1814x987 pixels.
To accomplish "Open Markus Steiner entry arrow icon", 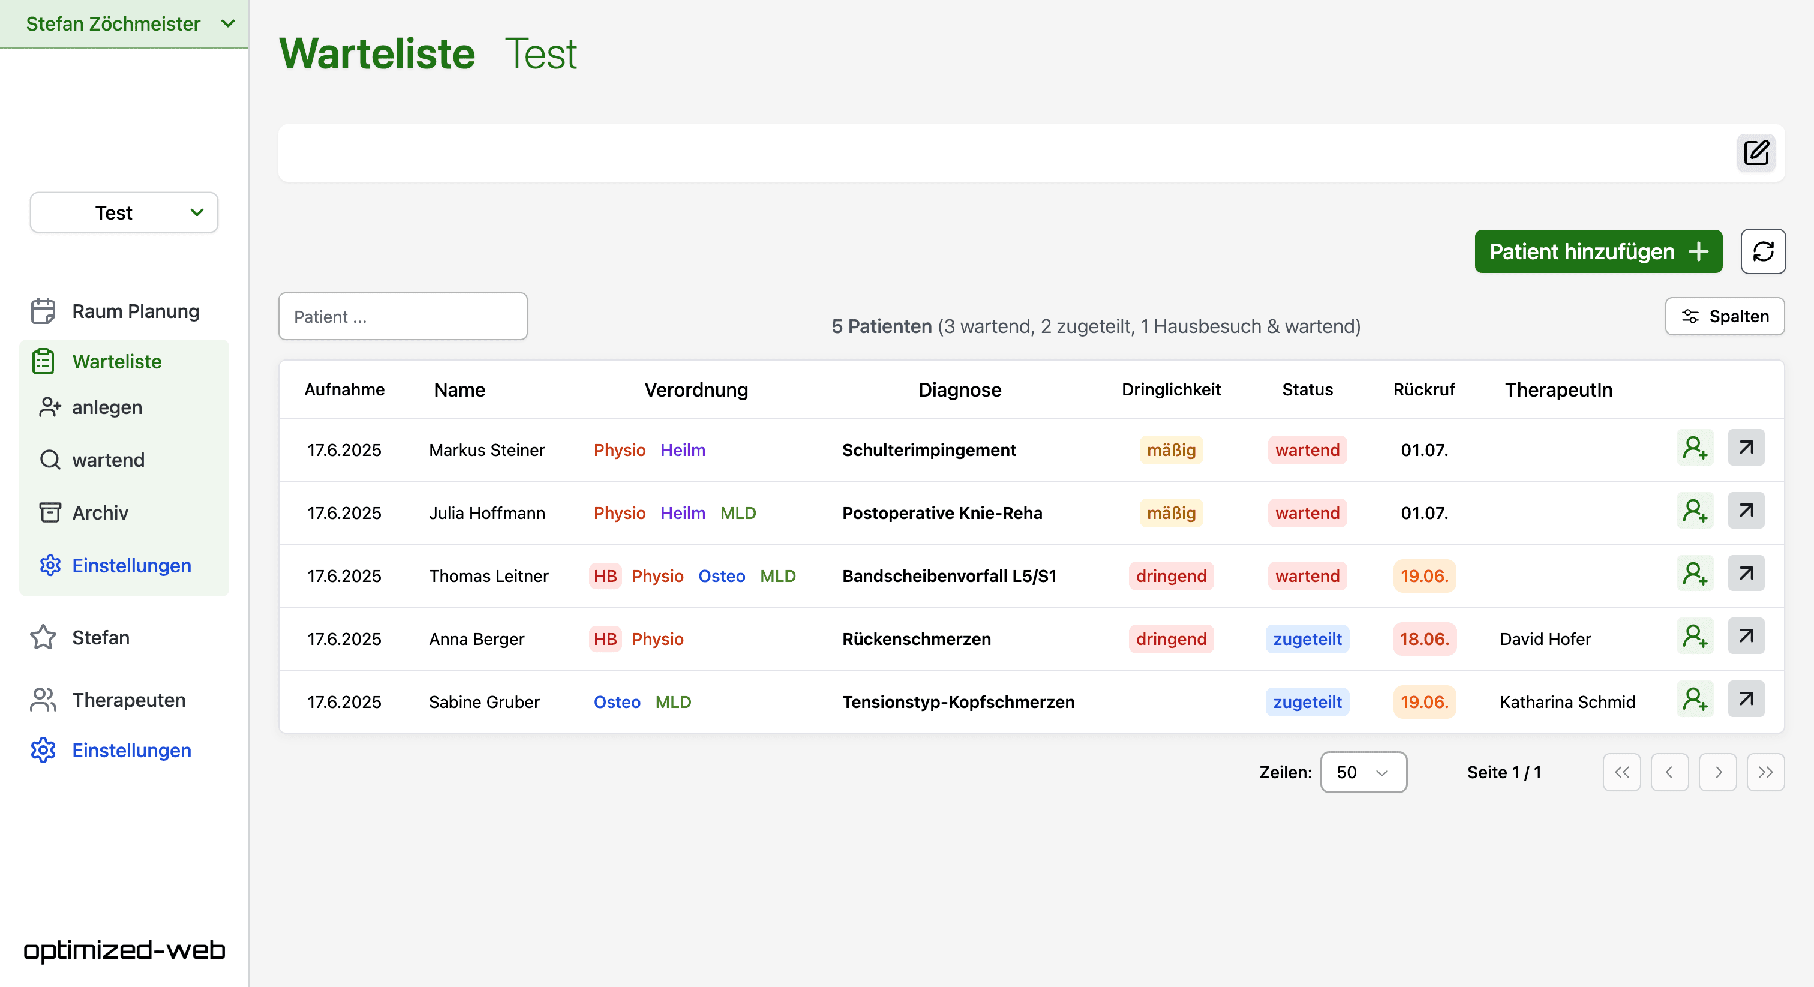I will pyautogui.click(x=1746, y=448).
